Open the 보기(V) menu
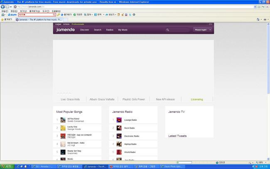 click(x=23, y=11)
